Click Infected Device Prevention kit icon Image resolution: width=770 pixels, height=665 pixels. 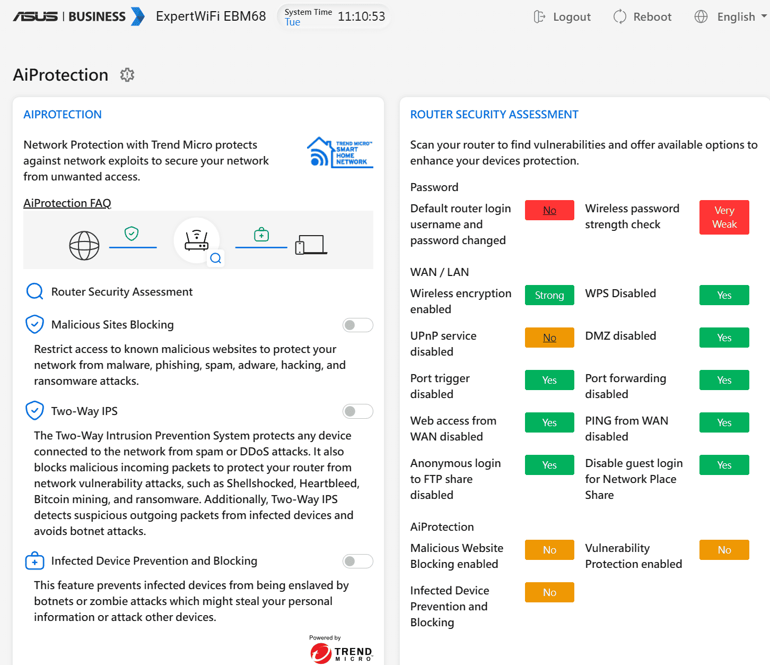35,561
